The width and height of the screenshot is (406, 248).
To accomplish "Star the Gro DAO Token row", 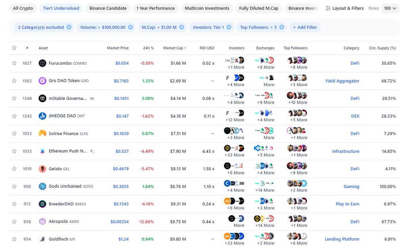I will tap(14, 81).
